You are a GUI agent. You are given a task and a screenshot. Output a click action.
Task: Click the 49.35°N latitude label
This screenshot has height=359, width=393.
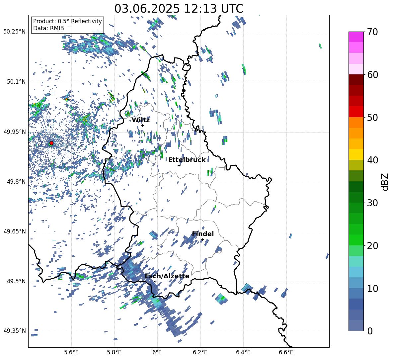tap(15, 331)
